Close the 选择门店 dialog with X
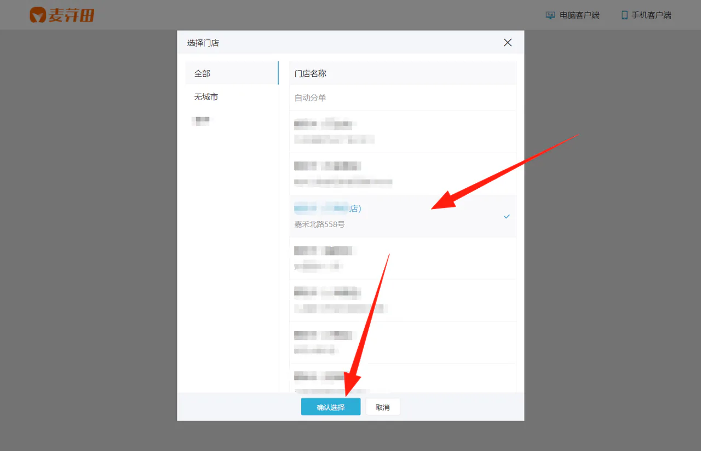 (508, 42)
